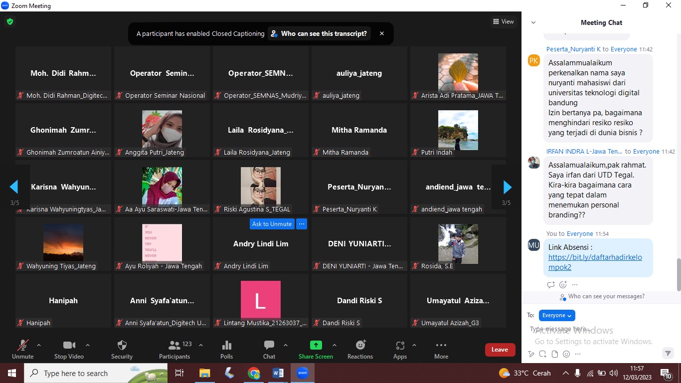Click the chat panel scrollbar
Screen dimensions: 681x383
[x=678, y=273]
